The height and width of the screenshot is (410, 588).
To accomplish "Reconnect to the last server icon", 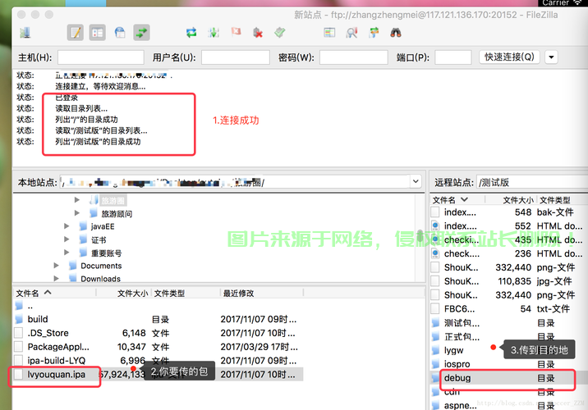I will [280, 33].
